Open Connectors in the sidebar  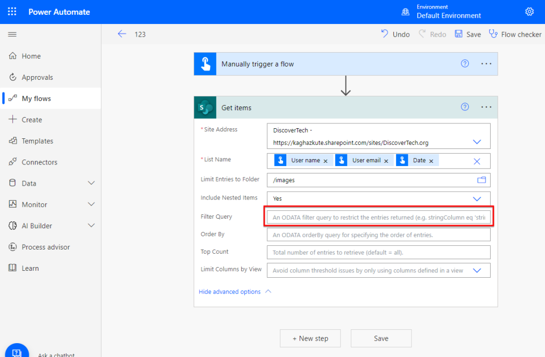click(51, 162)
